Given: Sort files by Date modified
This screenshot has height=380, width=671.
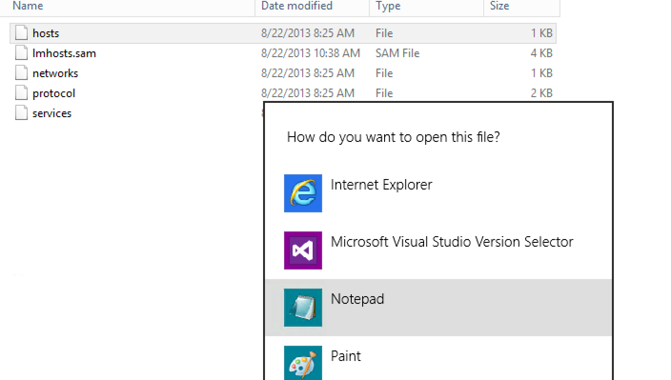Looking at the screenshot, I should click(x=296, y=6).
